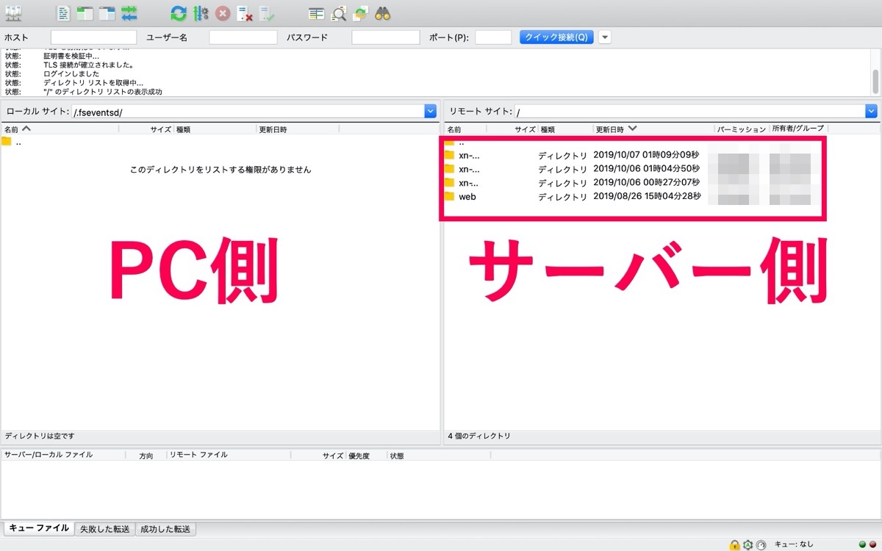Viewport: 882px width, 551px height.
Task: Sort remote list by 所有者/グループ column
Action: click(797, 129)
